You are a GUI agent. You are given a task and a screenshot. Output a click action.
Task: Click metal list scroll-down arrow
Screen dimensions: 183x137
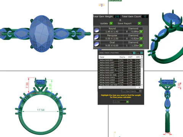(142, 85)
